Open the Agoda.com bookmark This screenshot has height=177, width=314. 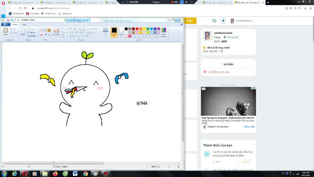click(x=65, y=14)
